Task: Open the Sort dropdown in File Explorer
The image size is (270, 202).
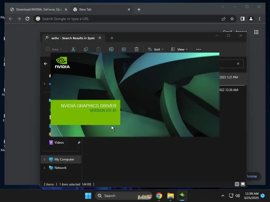Action: [x=156, y=49]
